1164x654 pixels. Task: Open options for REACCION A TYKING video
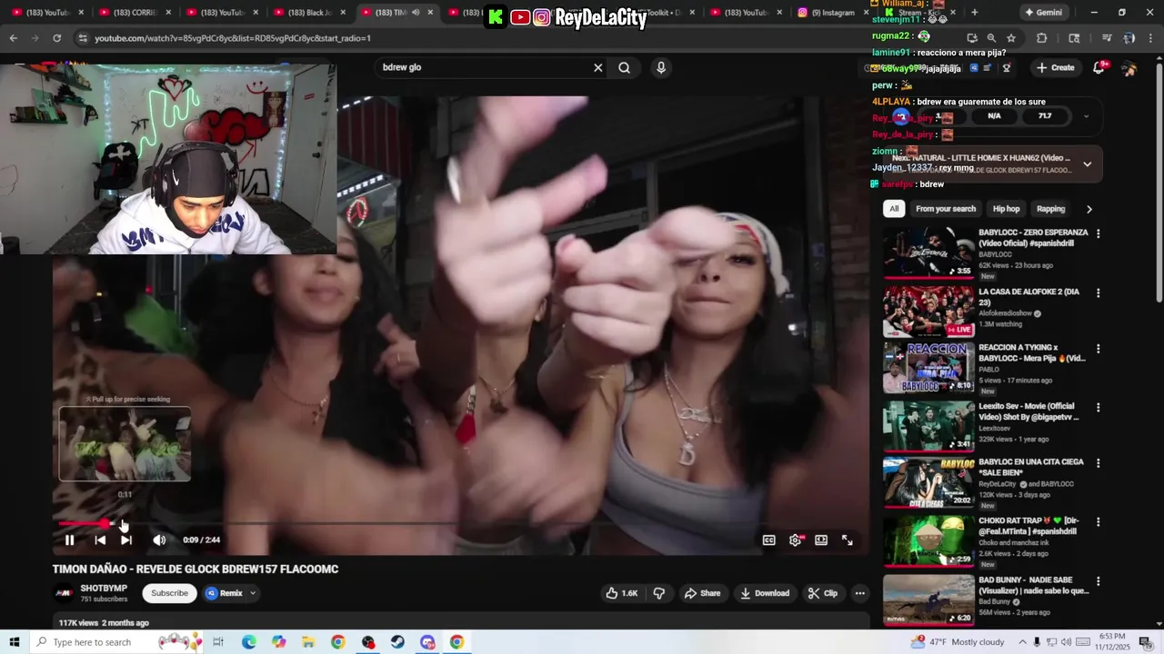point(1098,349)
